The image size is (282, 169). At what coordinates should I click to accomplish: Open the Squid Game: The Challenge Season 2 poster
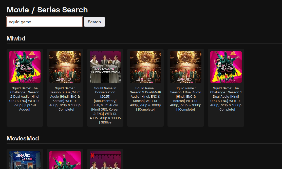point(25,67)
